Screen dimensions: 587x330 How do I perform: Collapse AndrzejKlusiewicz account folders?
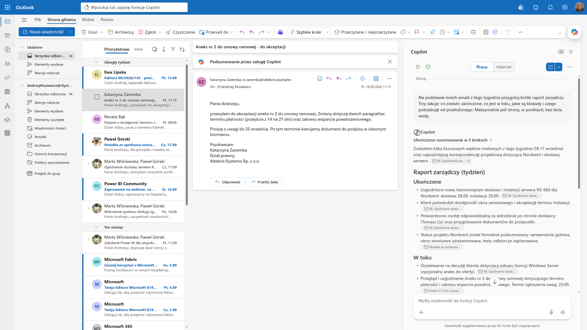(22, 86)
